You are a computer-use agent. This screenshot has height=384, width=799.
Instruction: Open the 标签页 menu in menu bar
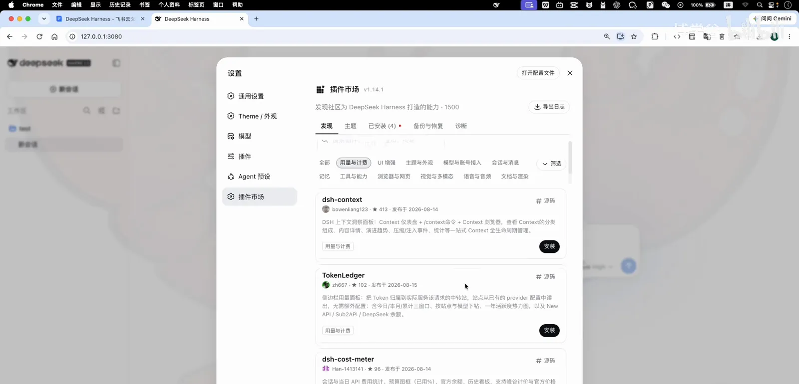196,5
